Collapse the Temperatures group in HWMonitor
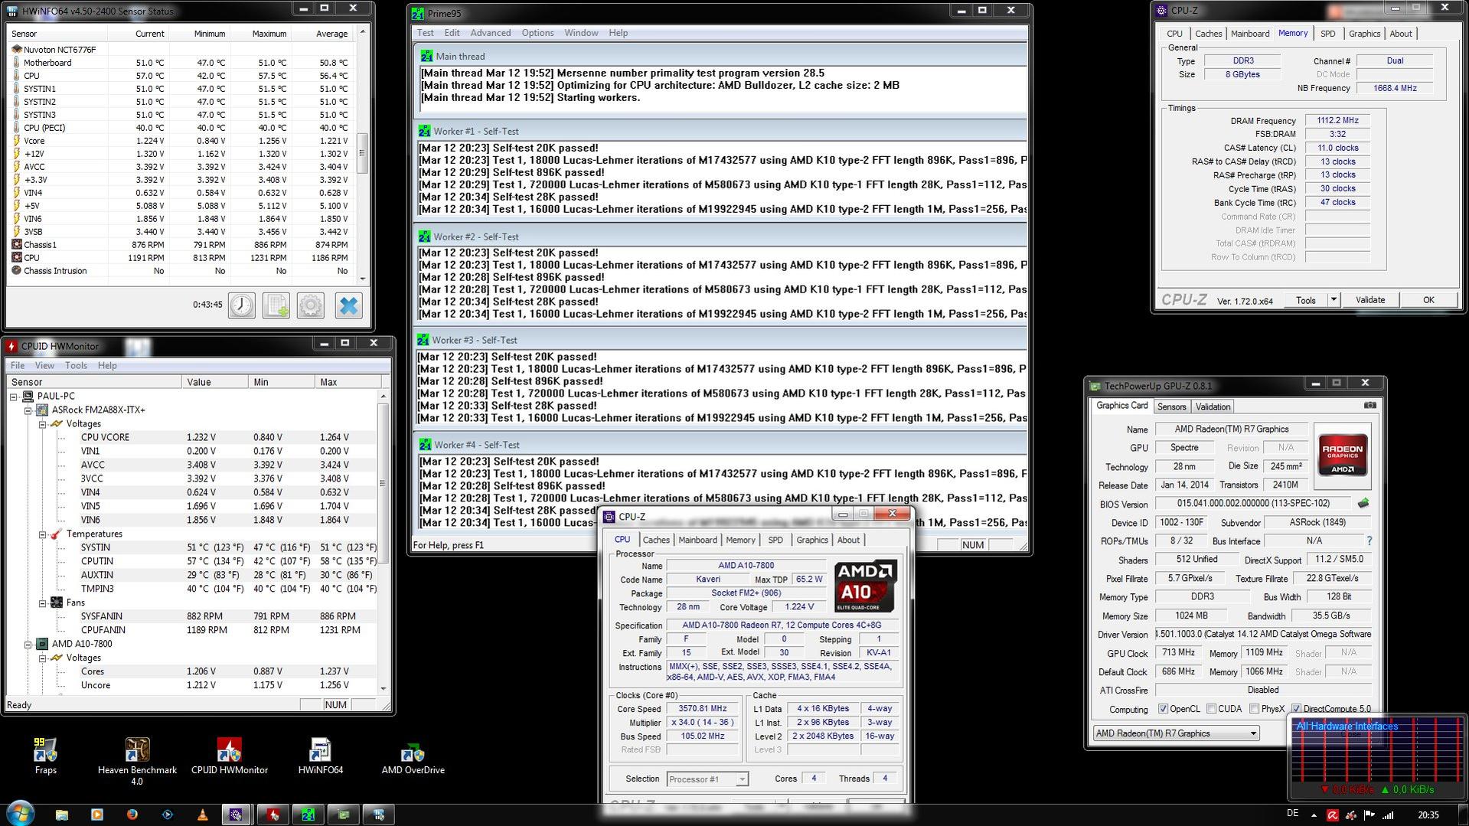This screenshot has height=826, width=1469. (x=43, y=534)
